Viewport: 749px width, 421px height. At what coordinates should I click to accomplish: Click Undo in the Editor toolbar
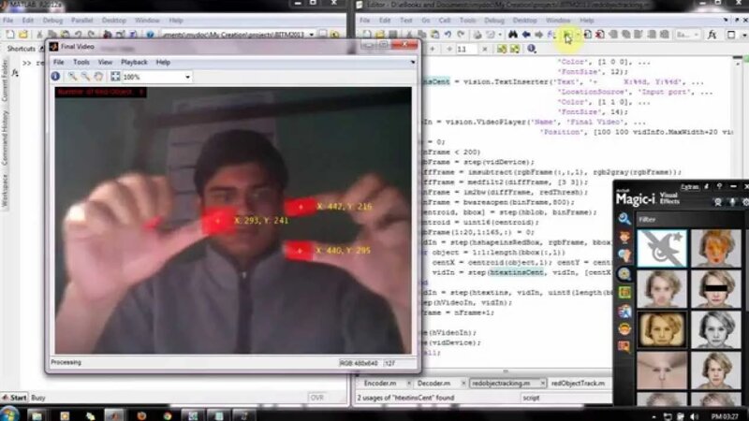448,35
